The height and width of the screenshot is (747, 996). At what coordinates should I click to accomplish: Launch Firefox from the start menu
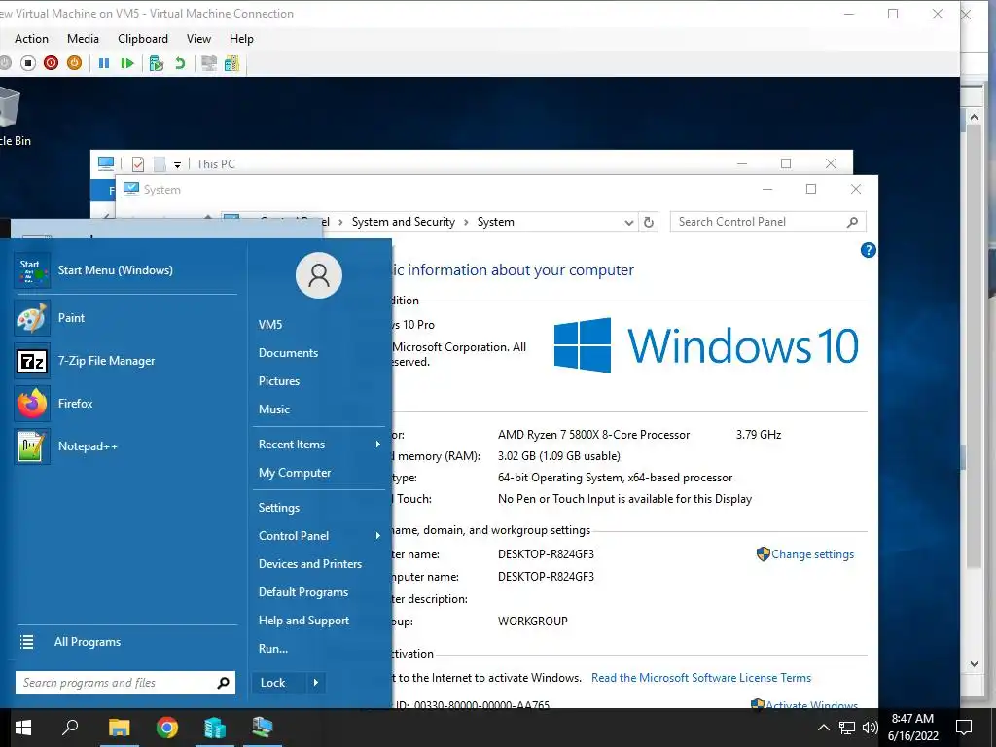point(125,404)
